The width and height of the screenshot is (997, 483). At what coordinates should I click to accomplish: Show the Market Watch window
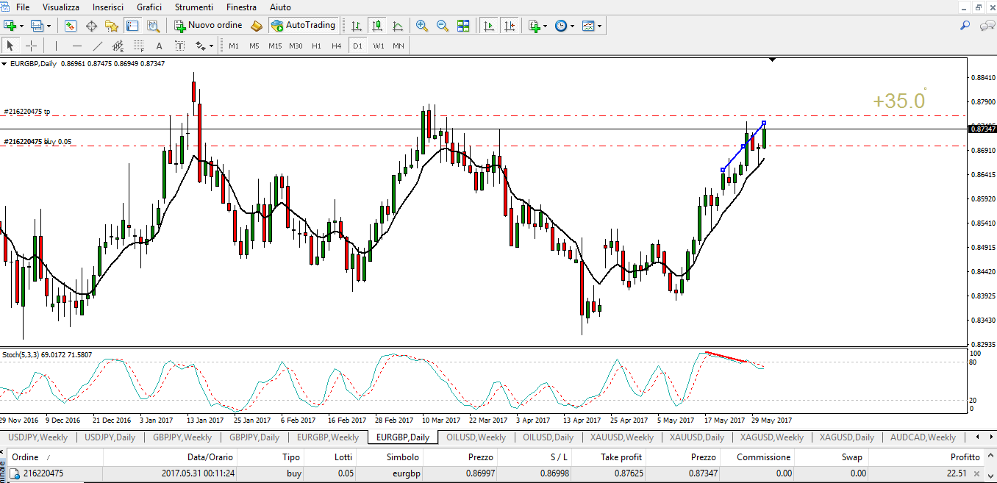(71, 26)
